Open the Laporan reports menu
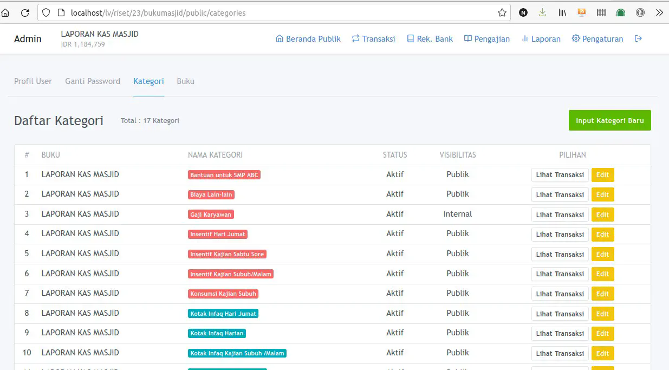The width and height of the screenshot is (669, 370). (x=541, y=39)
